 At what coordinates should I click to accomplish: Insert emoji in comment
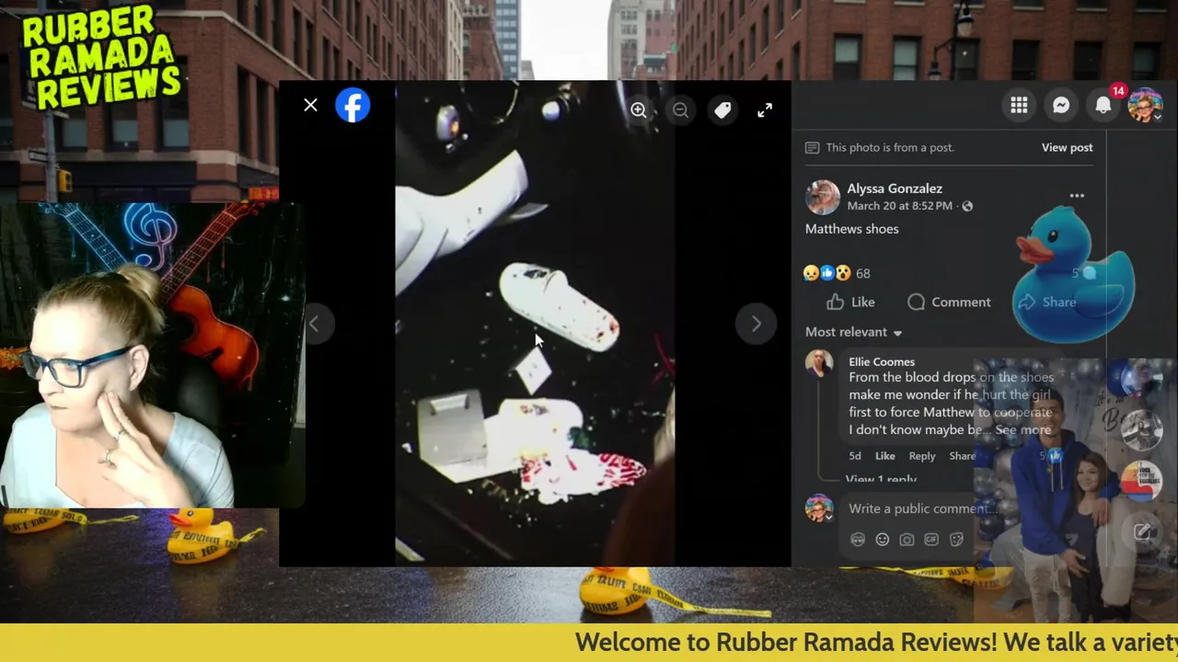click(x=883, y=540)
